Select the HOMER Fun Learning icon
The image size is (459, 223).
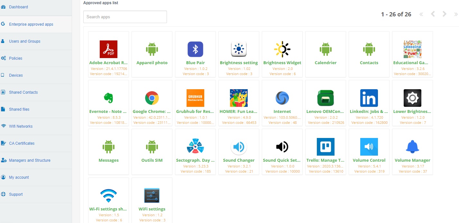click(239, 98)
